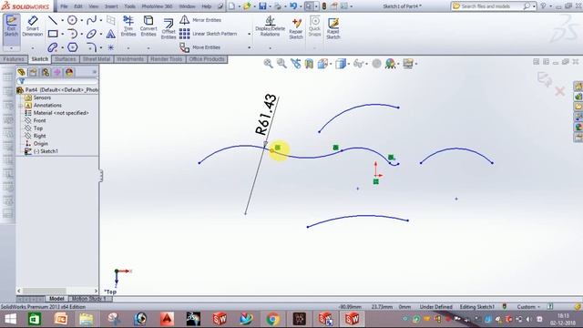583x328 pixels.
Task: Choose the sketch Text tool
Action: click(x=111, y=35)
